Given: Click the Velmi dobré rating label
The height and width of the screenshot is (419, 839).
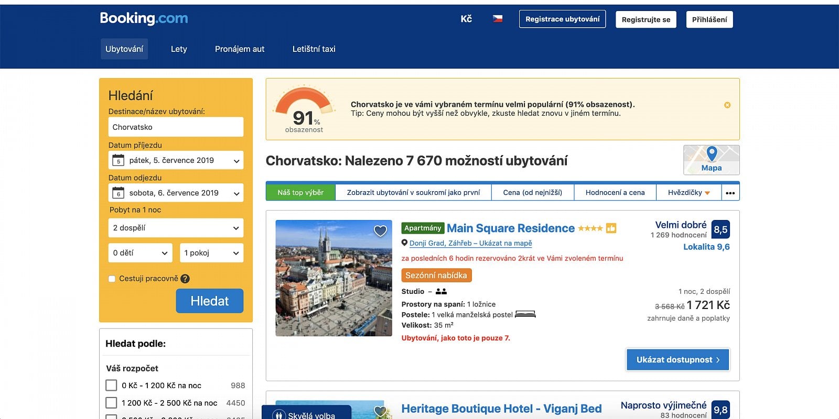Looking at the screenshot, I should pyautogui.click(x=681, y=225).
